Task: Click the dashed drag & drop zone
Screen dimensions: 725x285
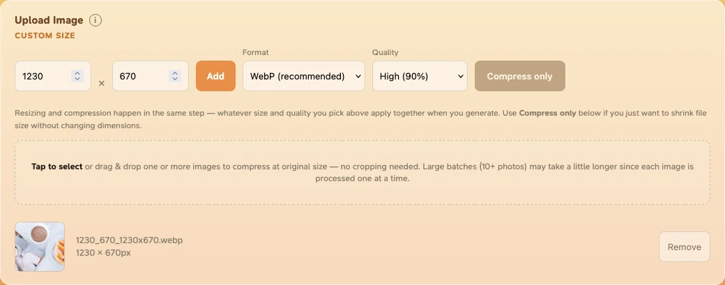Action: [362, 172]
